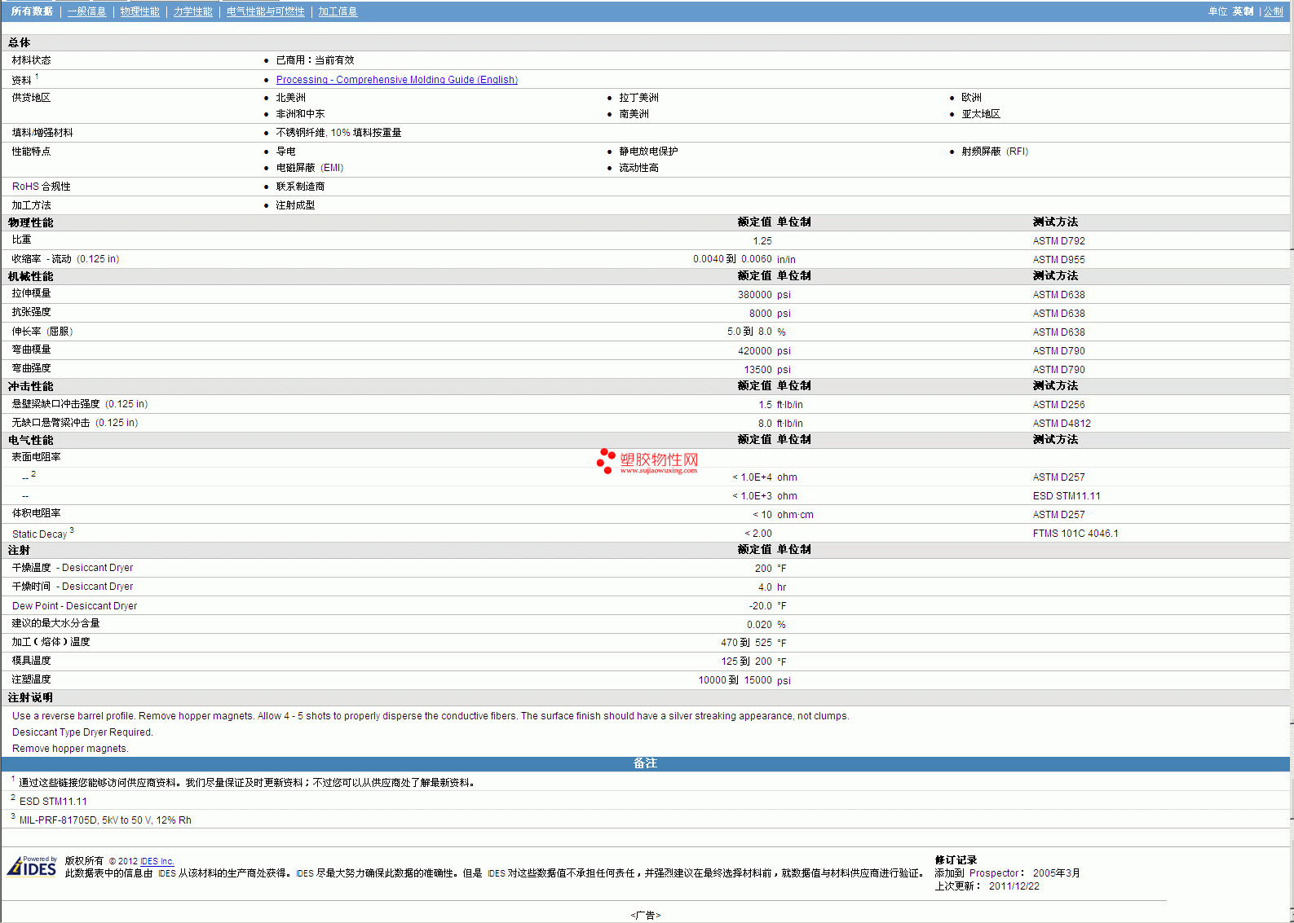Screen dimensions: 1294x923
Task: Click the 拉伸模量 value 380000
Action: (x=755, y=295)
